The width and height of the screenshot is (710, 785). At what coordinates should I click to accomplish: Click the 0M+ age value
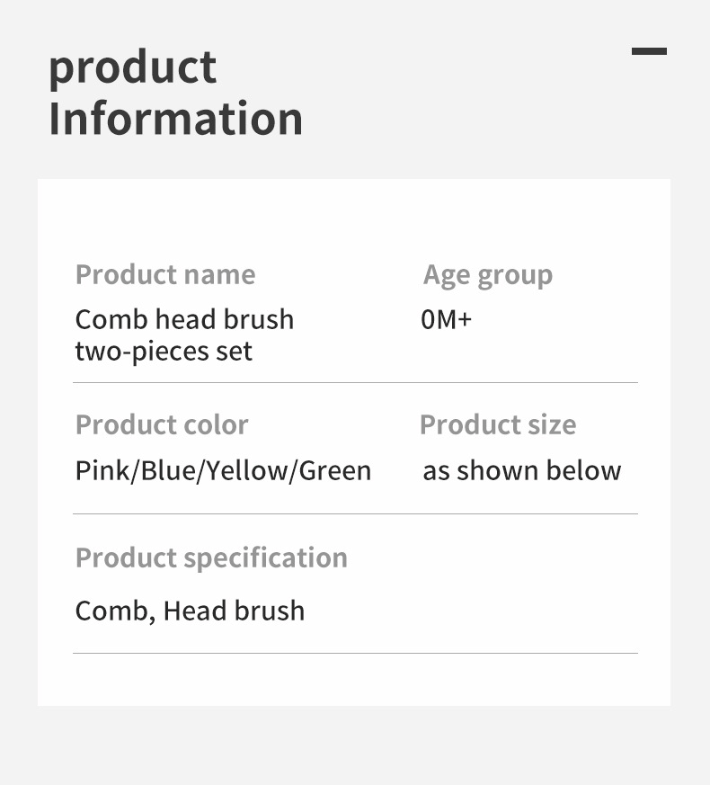point(446,319)
